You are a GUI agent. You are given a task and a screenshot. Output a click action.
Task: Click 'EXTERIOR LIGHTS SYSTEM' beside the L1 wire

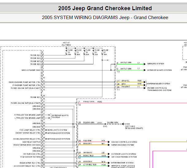tap(159, 70)
